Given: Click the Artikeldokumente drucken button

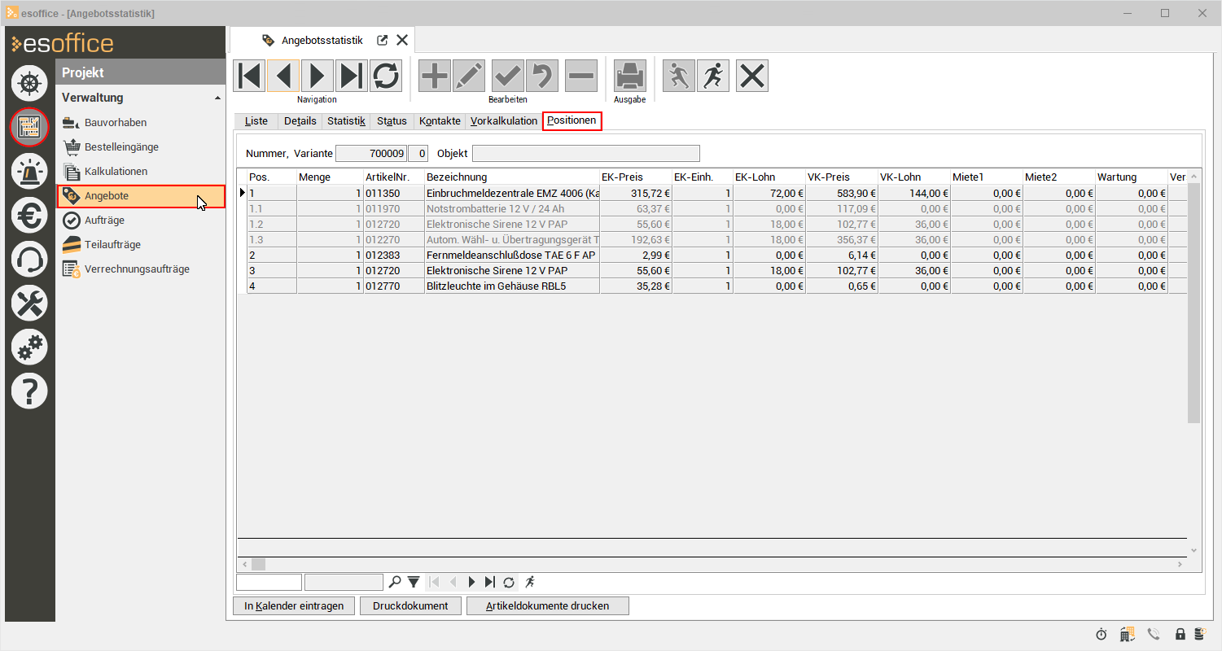Looking at the screenshot, I should click(x=548, y=606).
